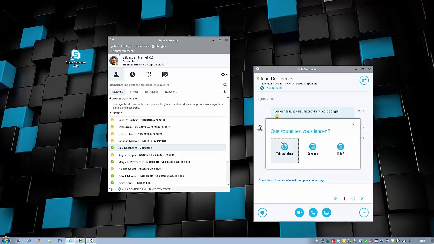Click the primary device phone icon

(x=111, y=189)
